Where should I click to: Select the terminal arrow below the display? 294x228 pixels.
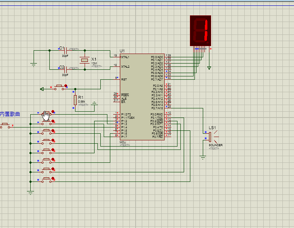pyautogui.click(x=209, y=68)
